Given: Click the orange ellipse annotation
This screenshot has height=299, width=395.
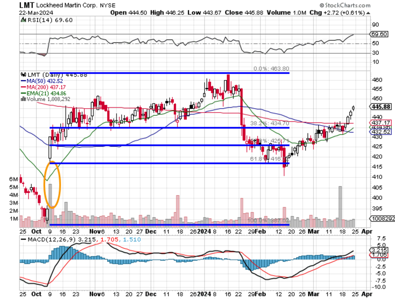Looking at the screenshot, I should coord(52,184).
